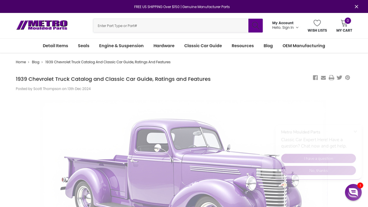
Task: Open wish lists heart icon
Action: tap(317, 23)
